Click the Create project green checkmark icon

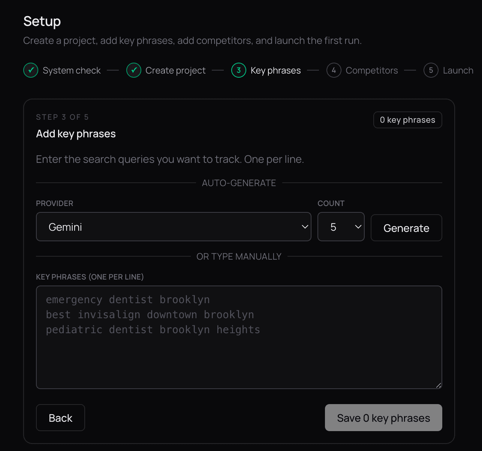[x=134, y=70]
